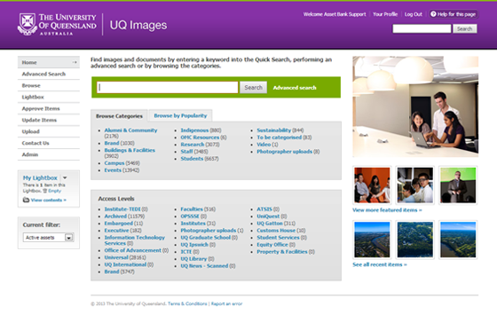
Task: Click See all recent items link
Action: coord(380,264)
